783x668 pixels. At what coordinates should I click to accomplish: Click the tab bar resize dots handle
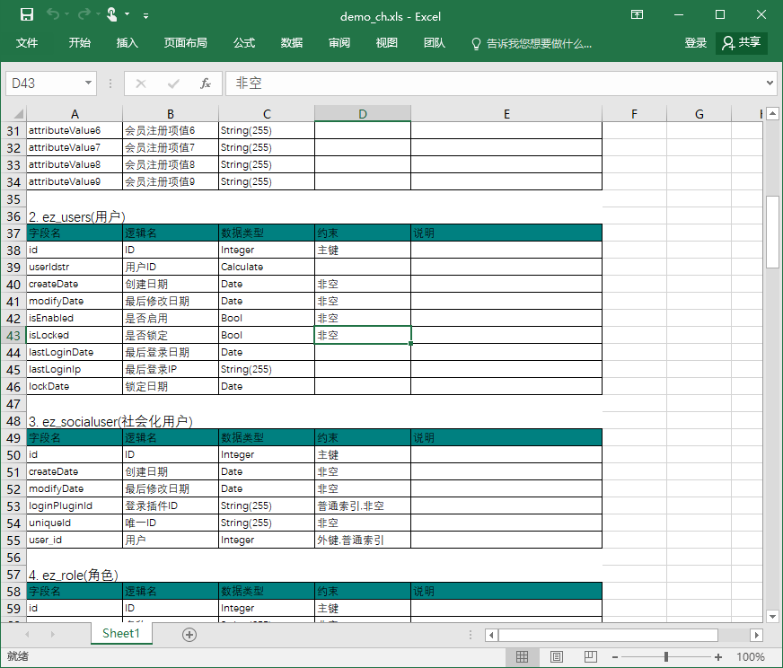(471, 635)
